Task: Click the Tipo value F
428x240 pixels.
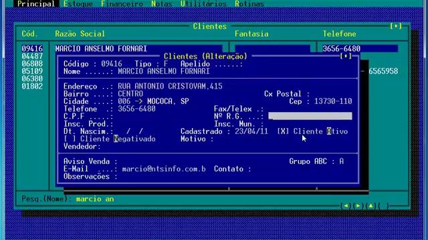Action: [166, 64]
